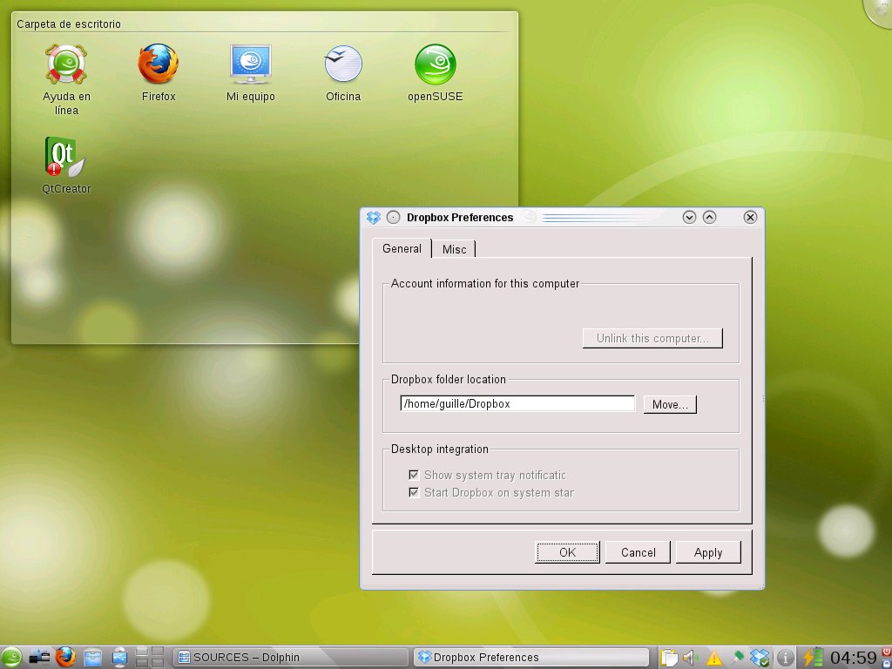Switch to the Misc tab
This screenshot has width=892, height=669.
coord(454,249)
